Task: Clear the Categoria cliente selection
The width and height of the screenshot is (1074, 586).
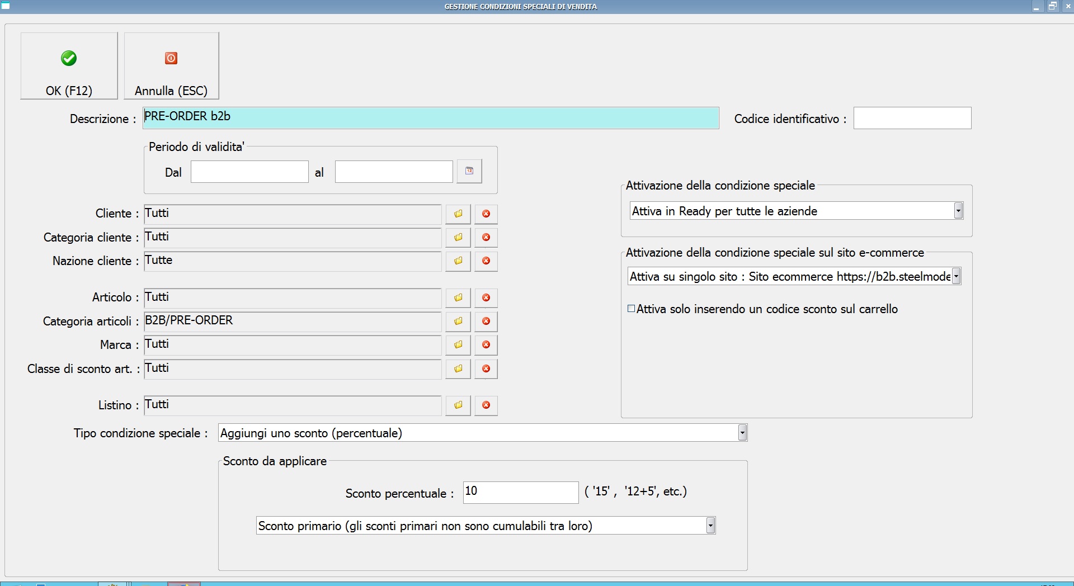Action: tap(486, 238)
